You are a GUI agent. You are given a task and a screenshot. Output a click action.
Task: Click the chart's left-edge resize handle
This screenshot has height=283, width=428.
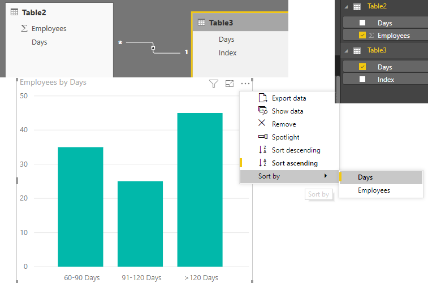17,181
